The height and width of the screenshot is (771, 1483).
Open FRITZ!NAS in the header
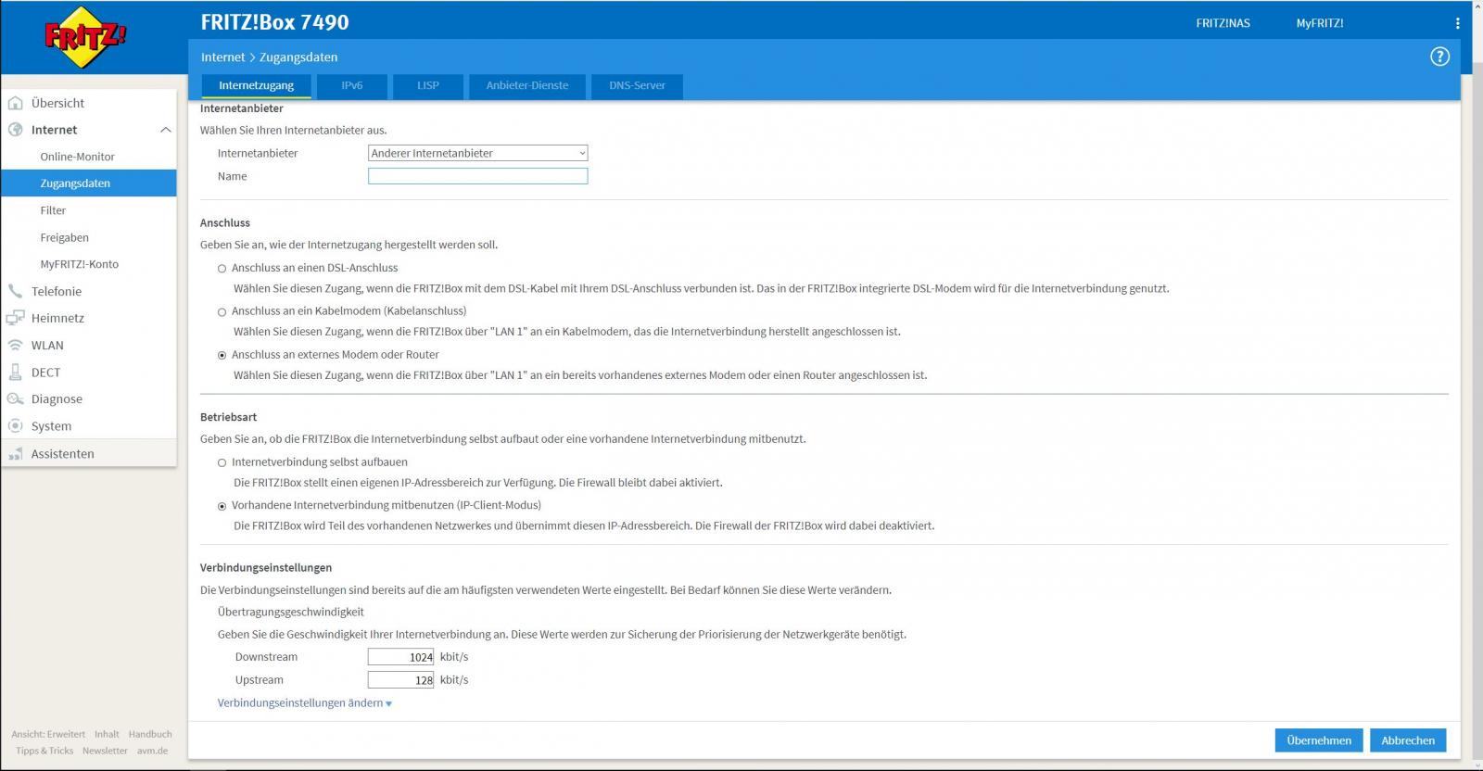[1223, 23]
